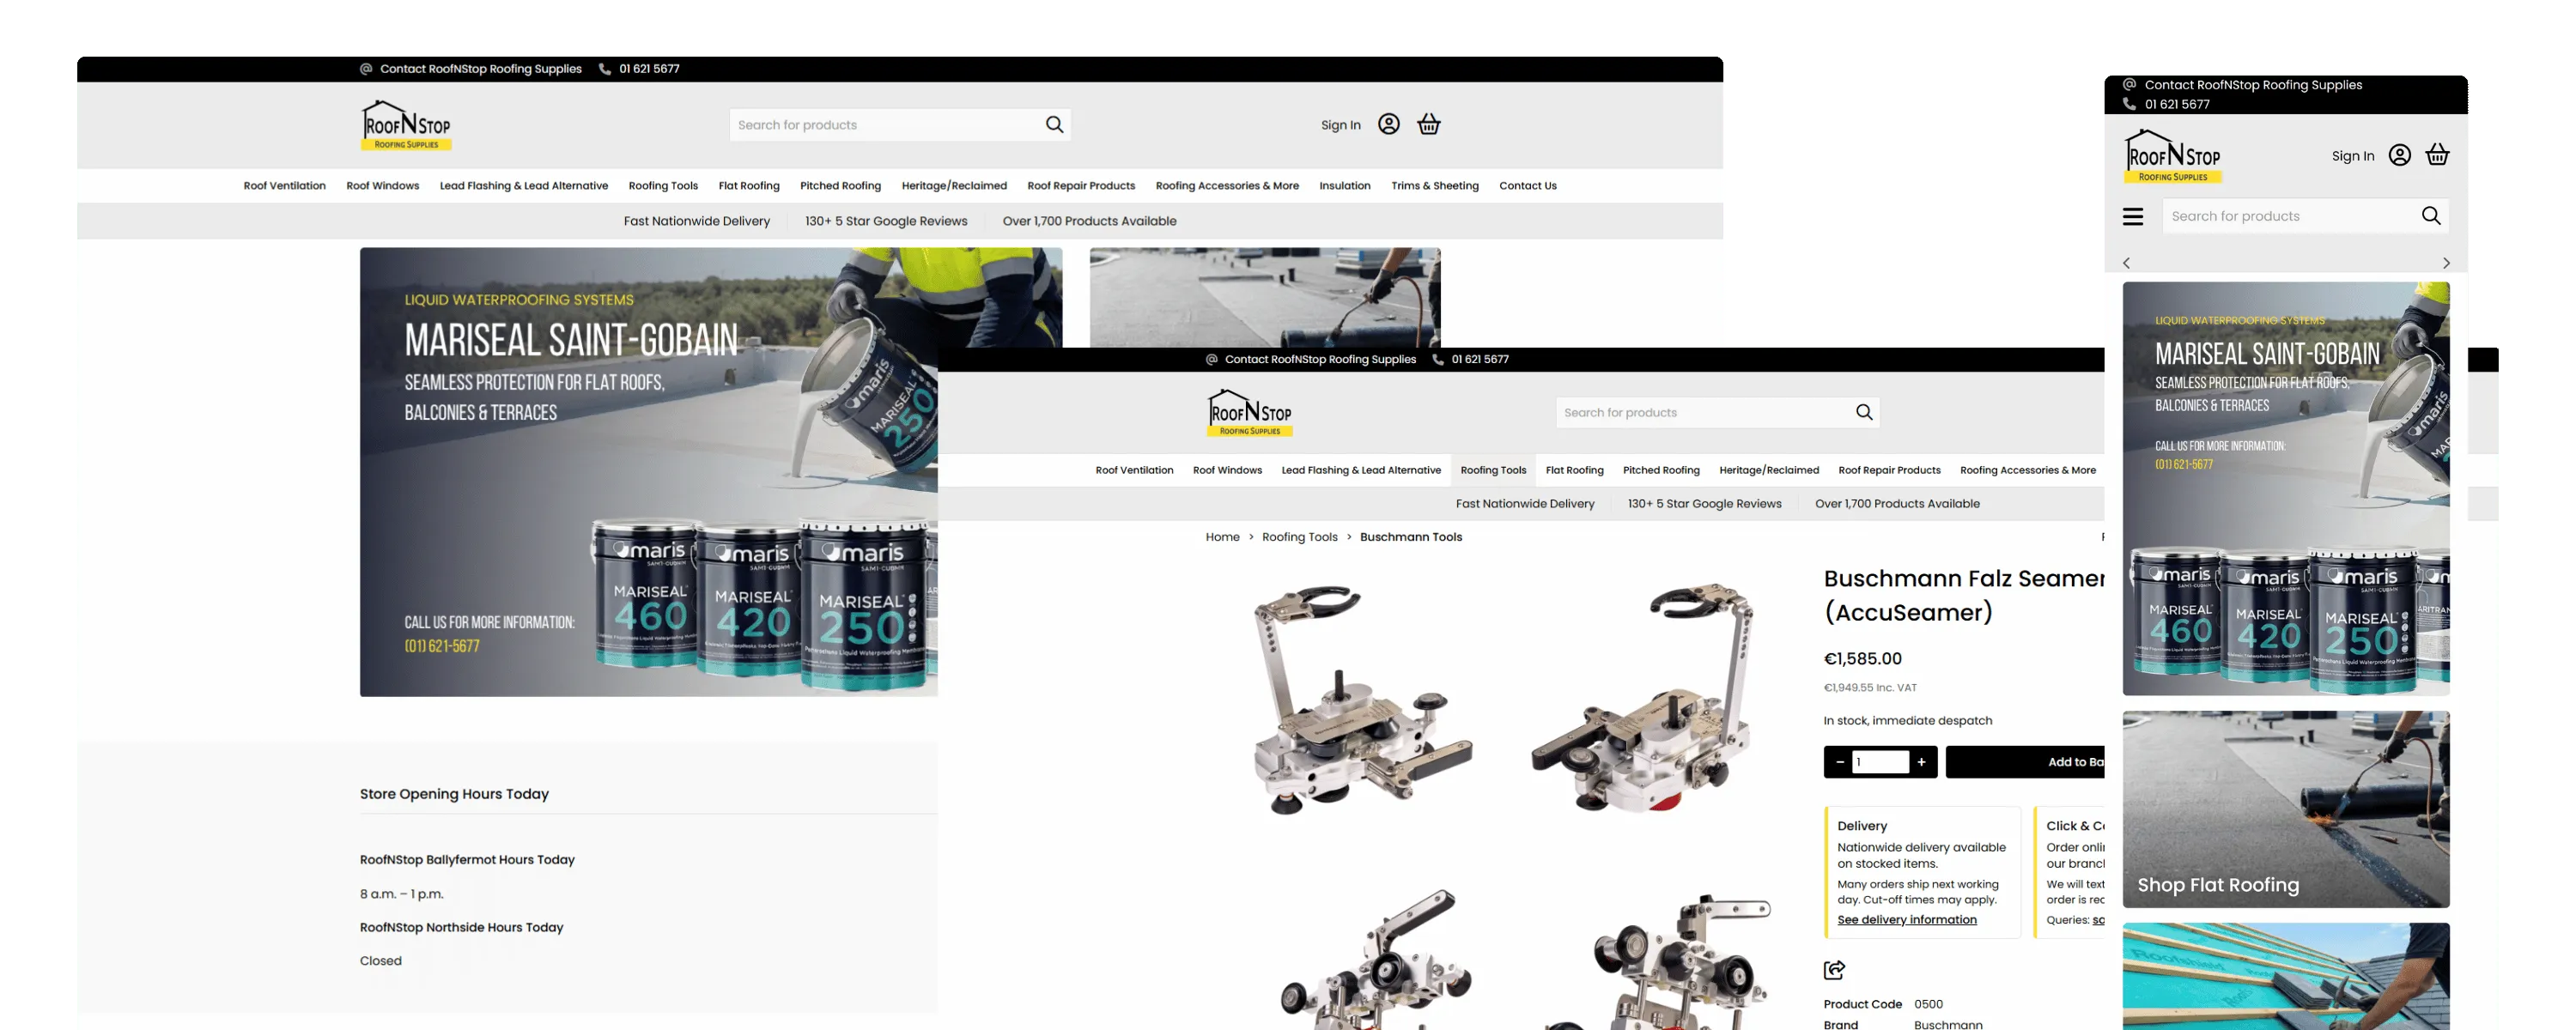This screenshot has width=2576, height=1030.
Task: Click the phone number 01 621 5677 in the mobile view
Action: [x=2177, y=104]
